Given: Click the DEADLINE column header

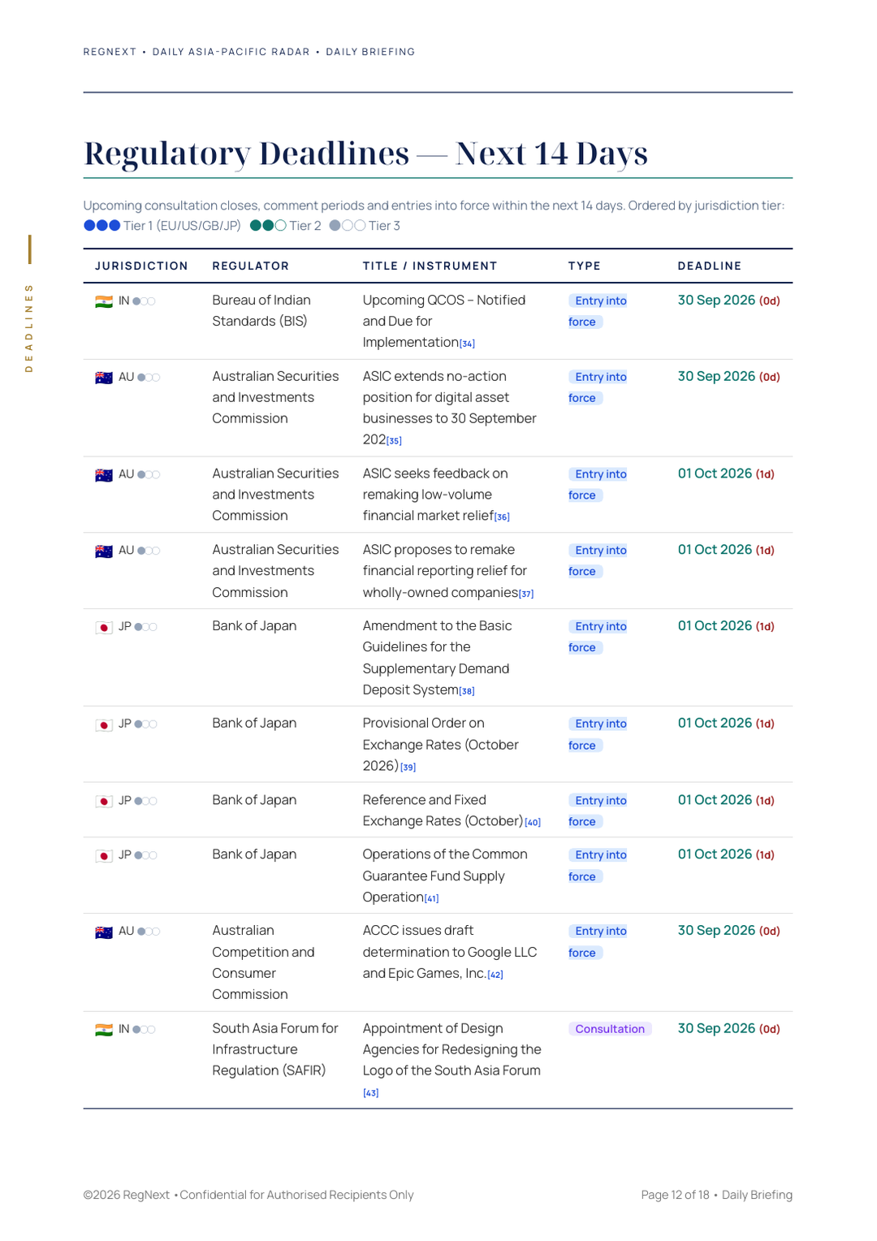Looking at the screenshot, I should click(x=710, y=266).
